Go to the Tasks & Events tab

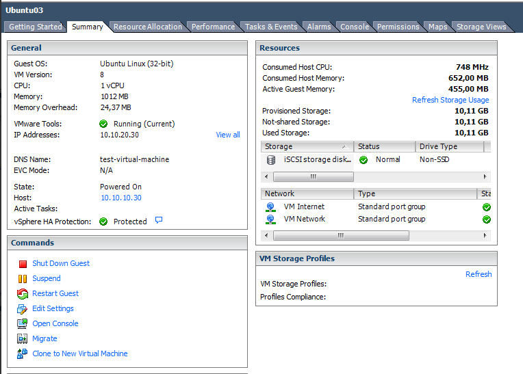(271, 27)
